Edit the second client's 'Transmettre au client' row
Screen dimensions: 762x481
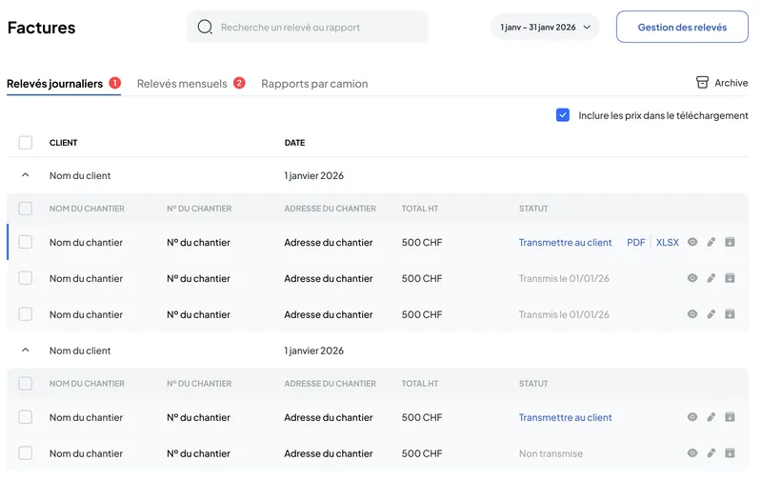pyautogui.click(x=711, y=417)
